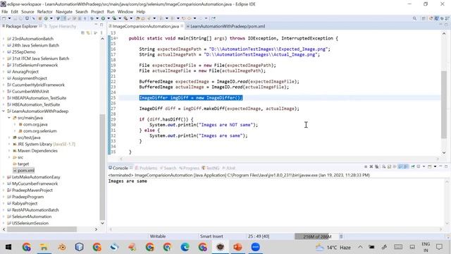Click the Pin Console icon
The height and width of the screenshot is (254, 451).
pyautogui.click(x=413, y=167)
